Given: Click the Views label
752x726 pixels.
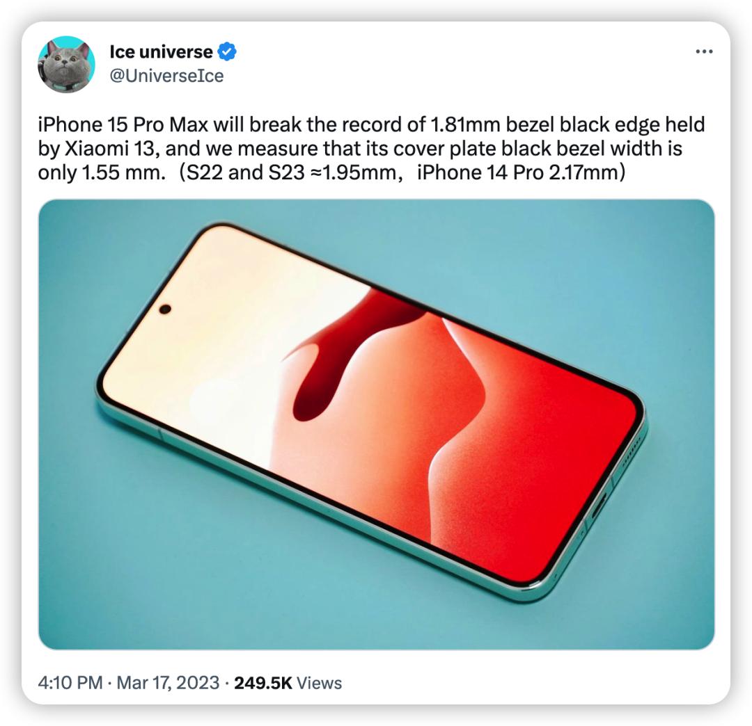Looking at the screenshot, I should coord(320,682).
